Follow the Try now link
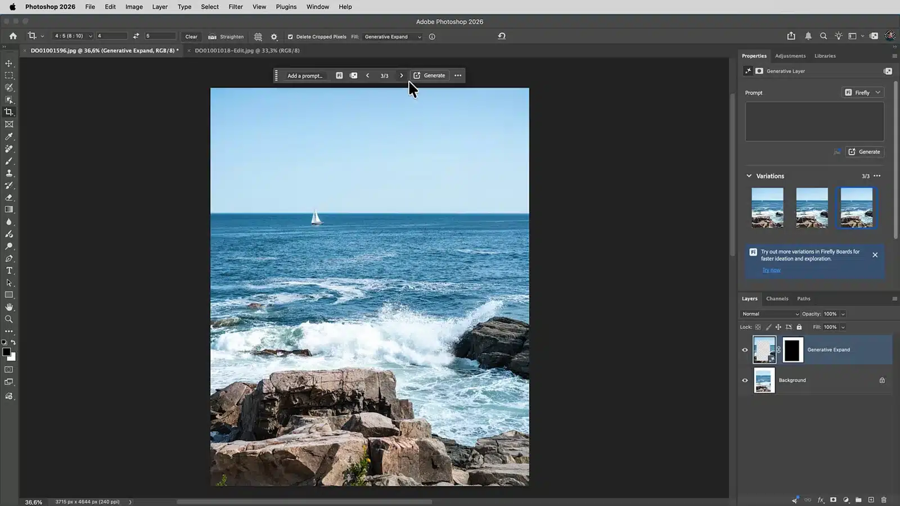The height and width of the screenshot is (506, 900). pos(771,270)
